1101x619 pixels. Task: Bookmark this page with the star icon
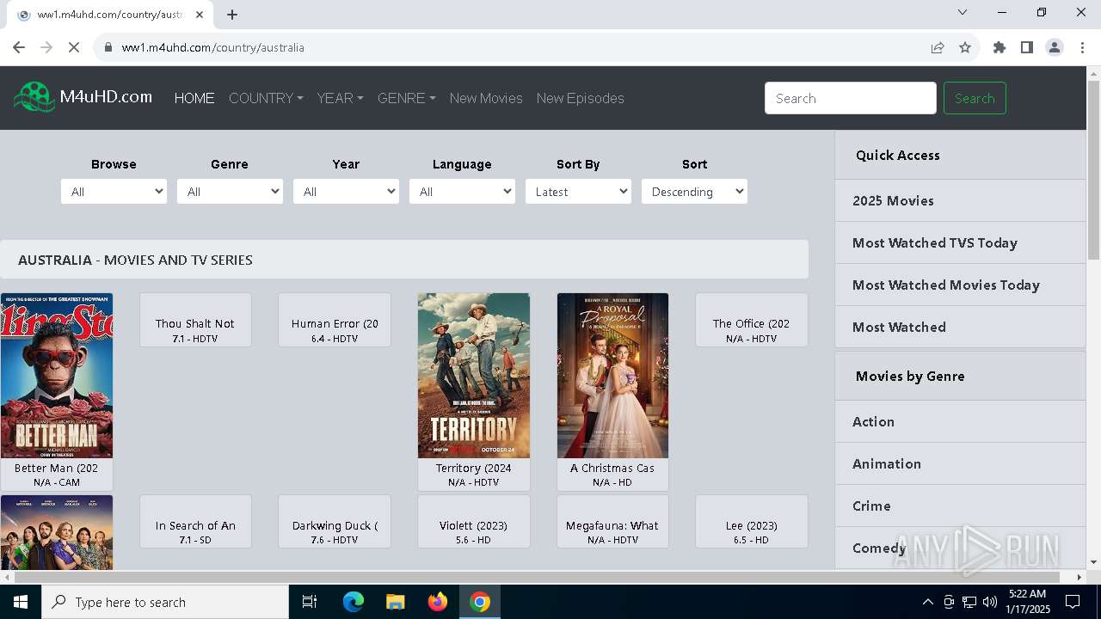click(x=965, y=47)
